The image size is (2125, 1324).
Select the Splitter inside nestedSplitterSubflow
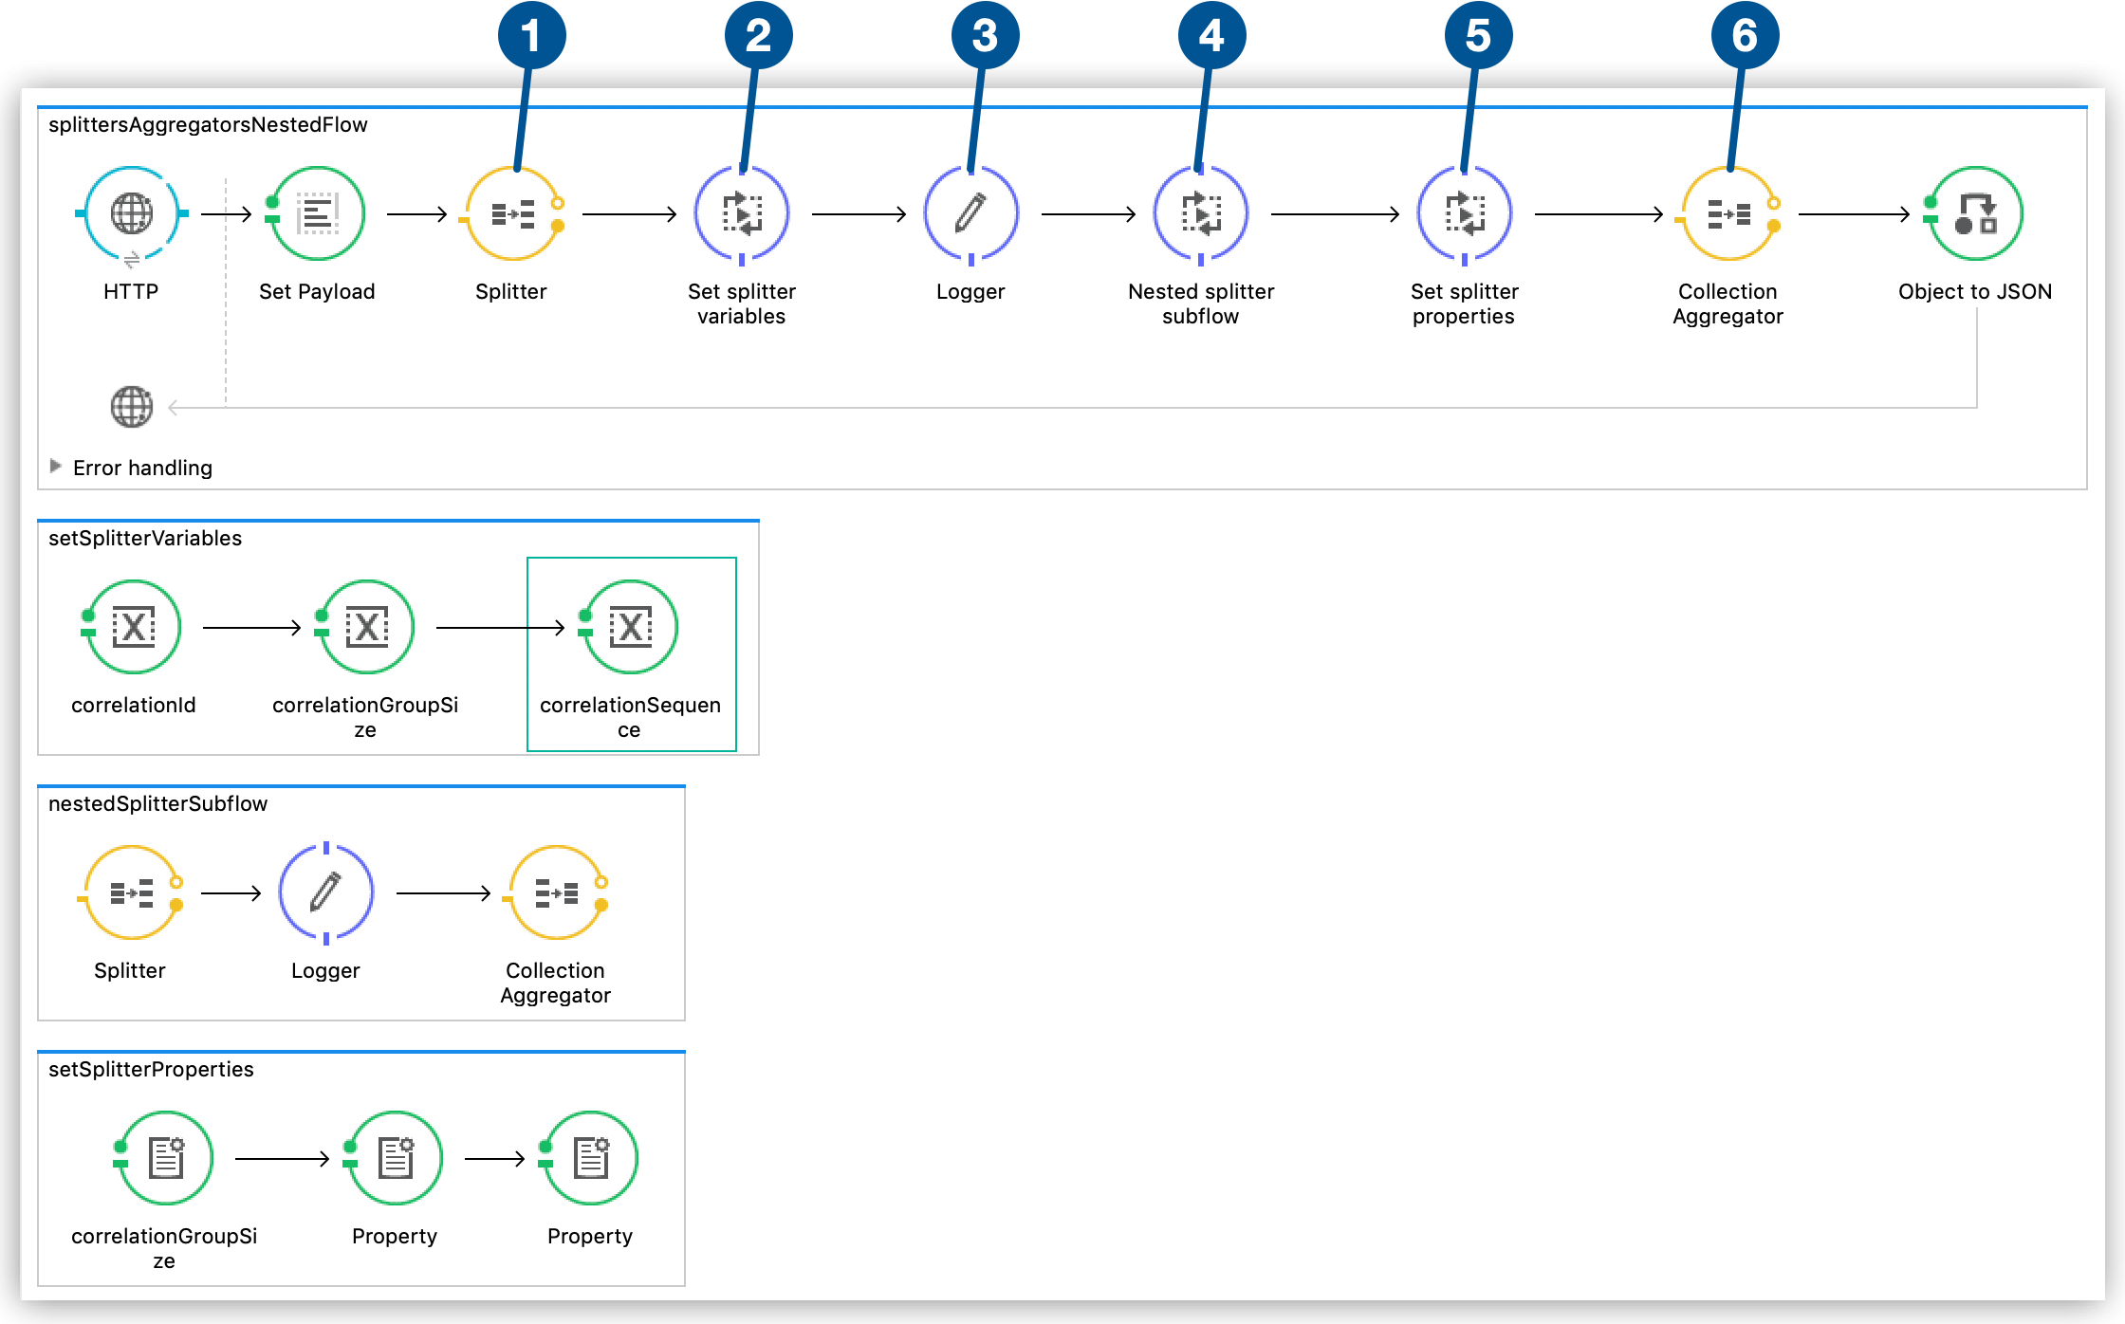pyautogui.click(x=130, y=892)
